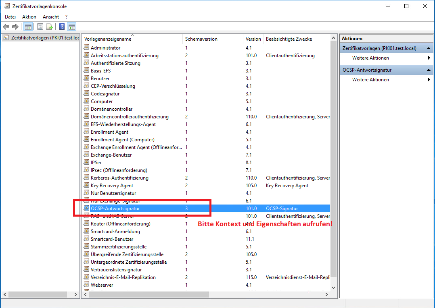Viewport: 435px width, 308px height.
Task: Open Help via the blue question mark icon
Action: 62,27
